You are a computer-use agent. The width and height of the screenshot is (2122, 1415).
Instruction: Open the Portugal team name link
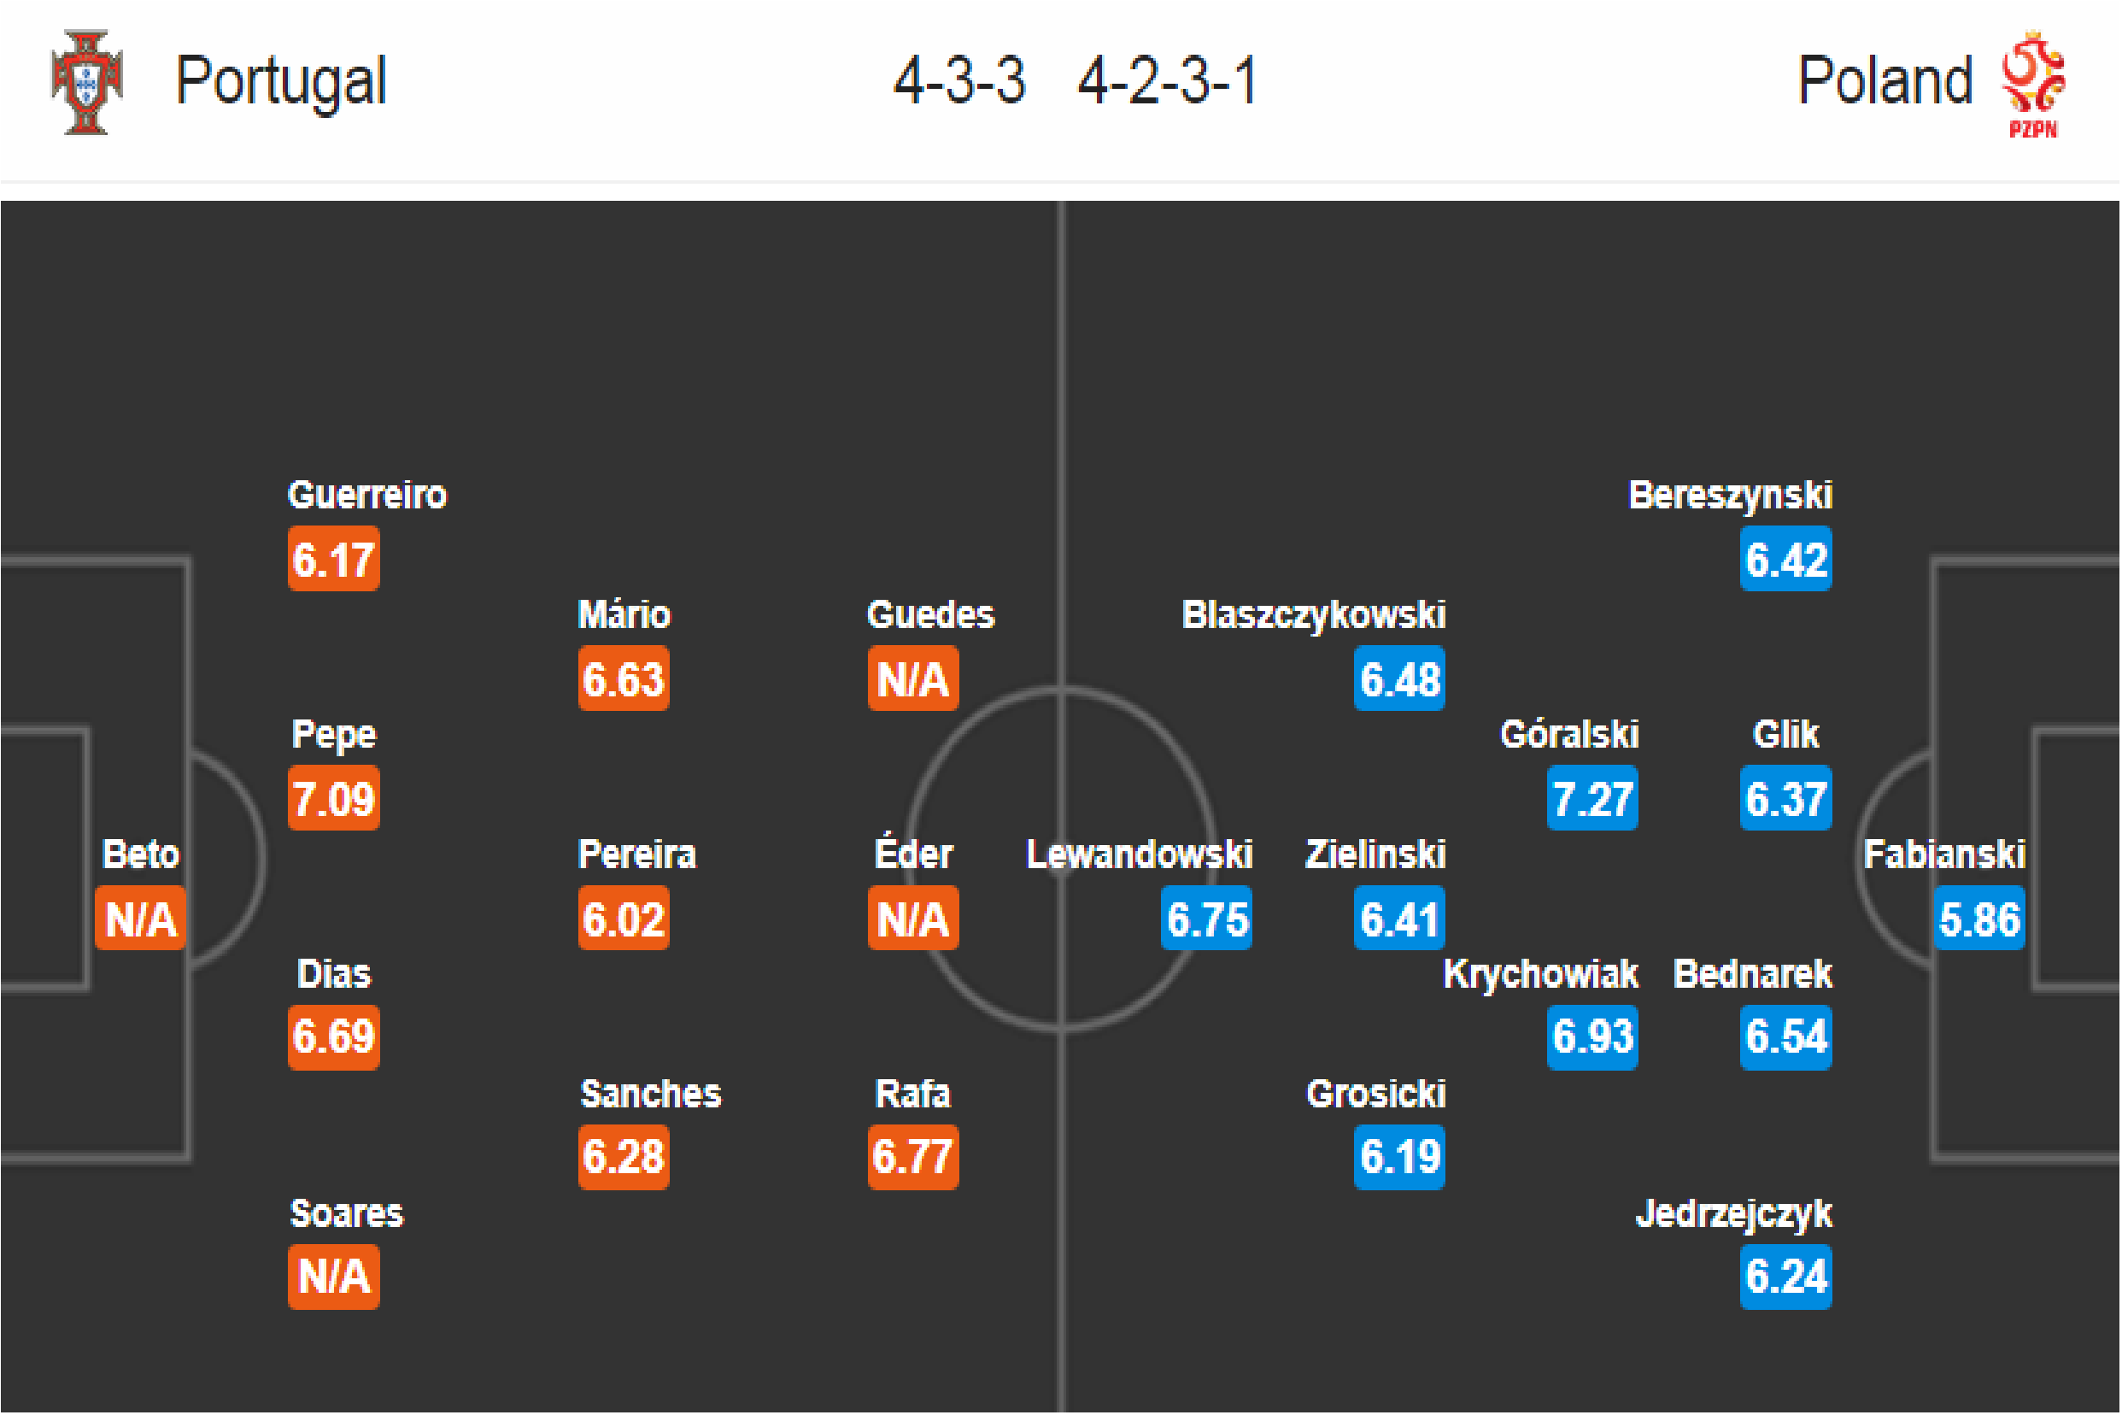[x=280, y=81]
